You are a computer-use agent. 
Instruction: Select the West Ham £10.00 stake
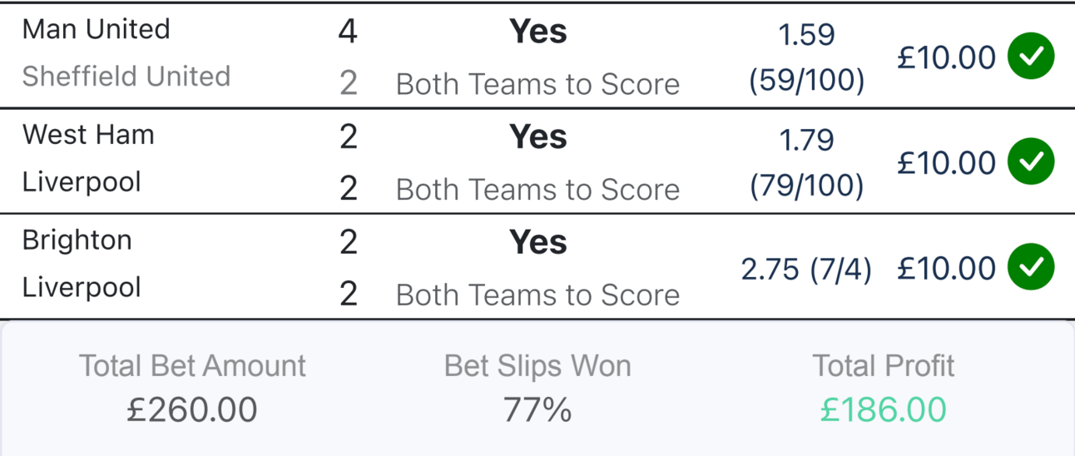(x=946, y=162)
